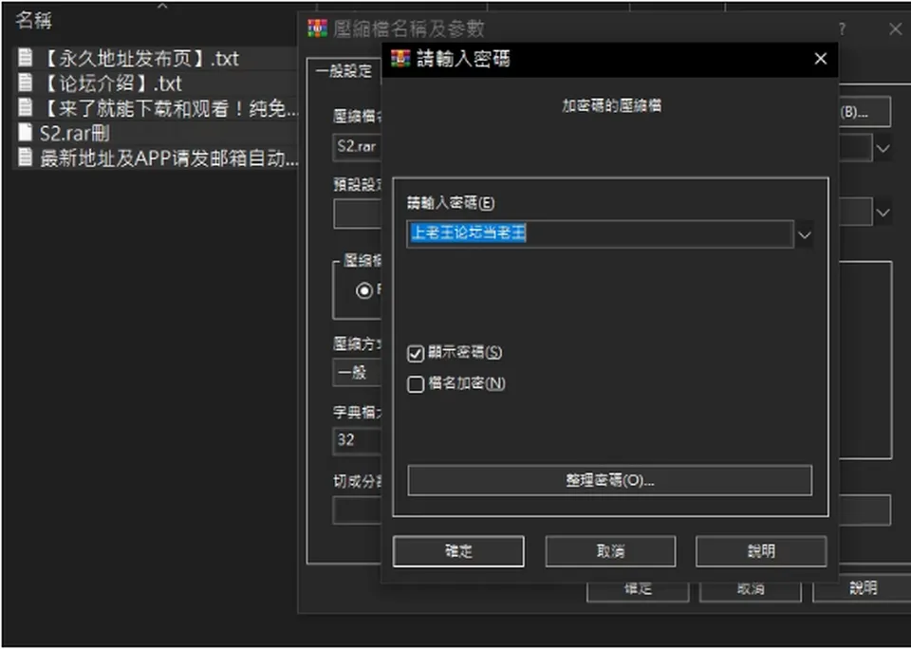Close the 壓縮檔名稱及參數 window
Screen dimensions: 911x649
[x=895, y=28]
